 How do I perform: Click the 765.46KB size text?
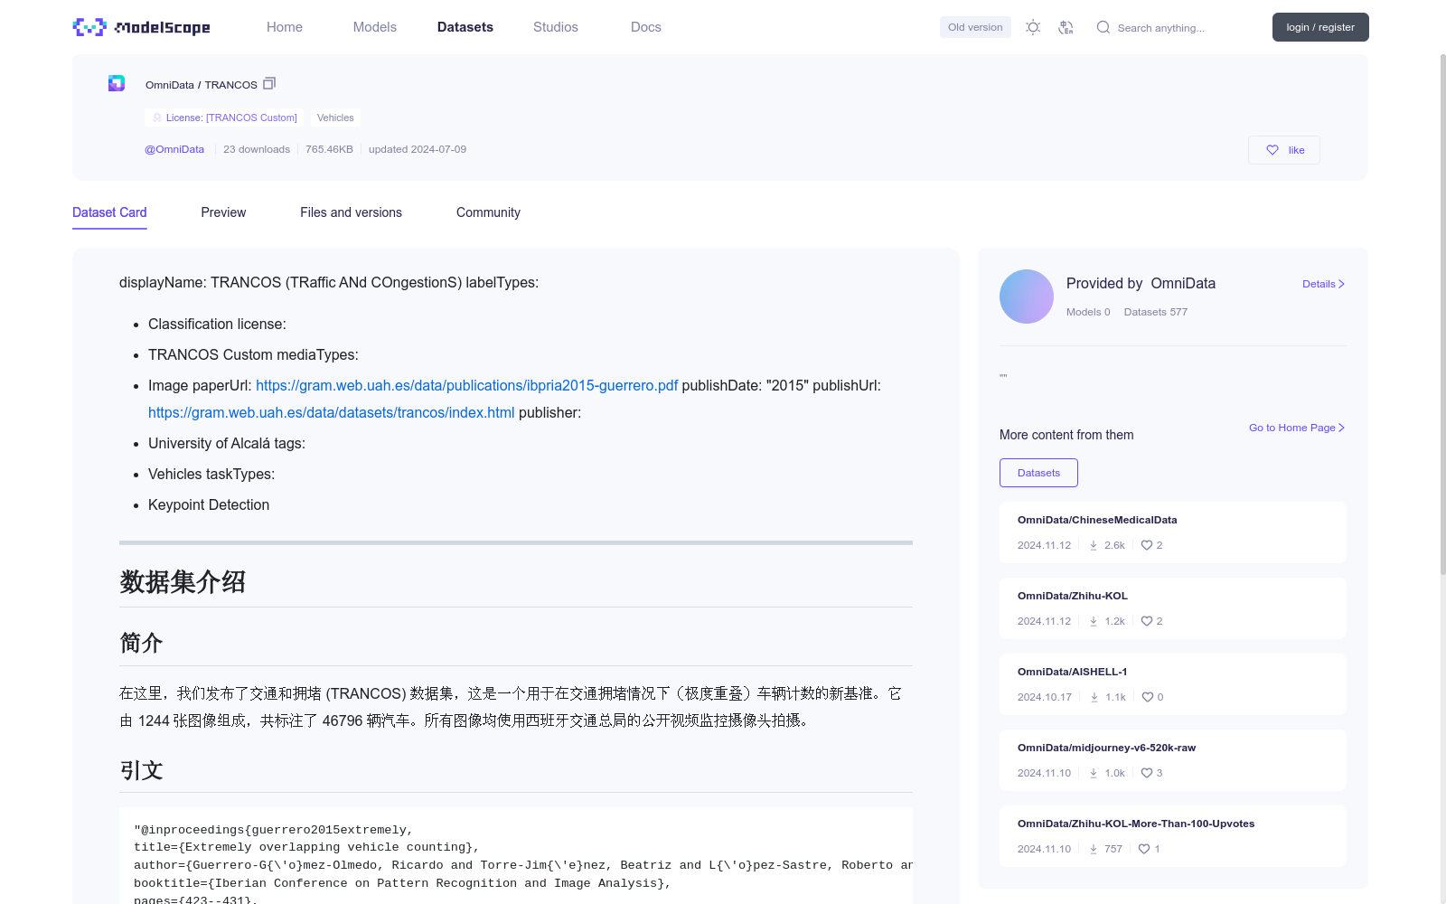point(329,149)
